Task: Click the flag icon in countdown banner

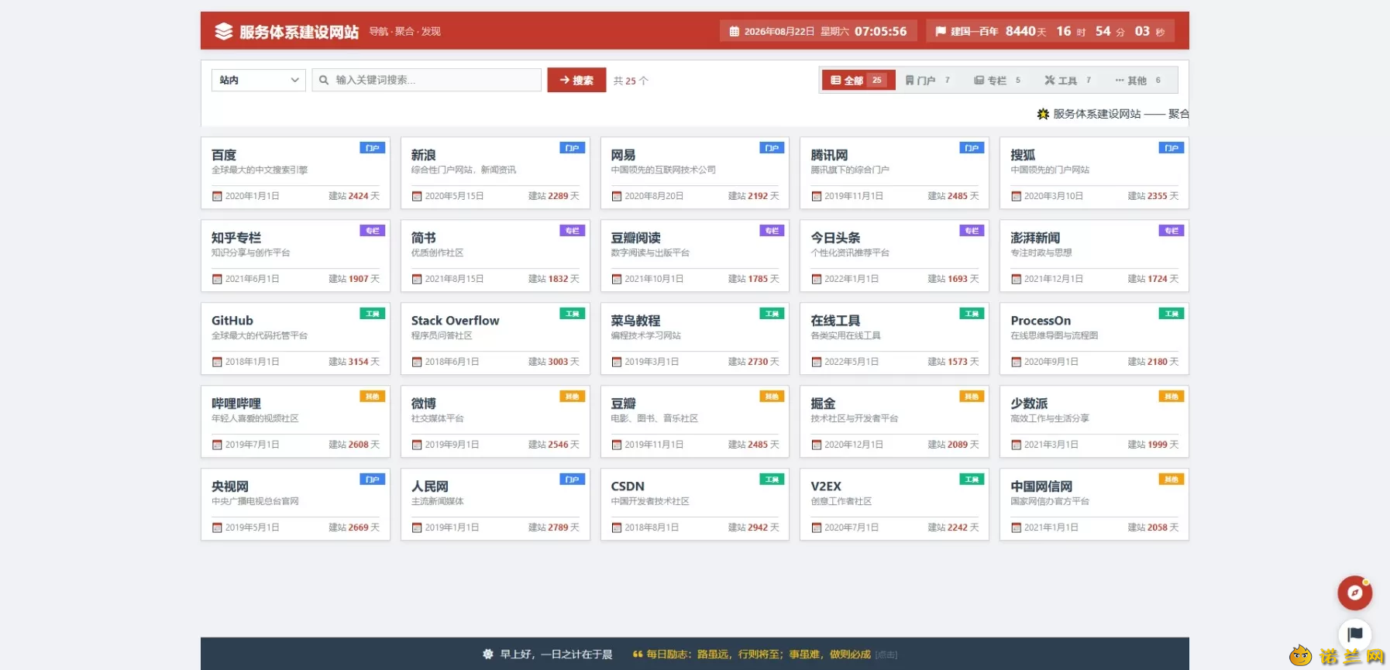Action: coord(941,32)
